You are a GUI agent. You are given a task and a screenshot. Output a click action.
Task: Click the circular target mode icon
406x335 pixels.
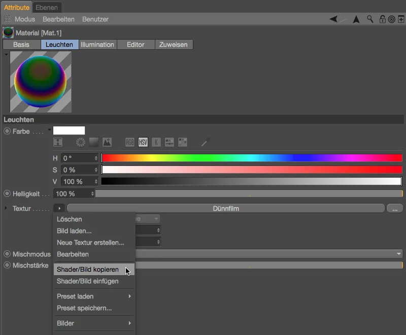tap(392, 19)
